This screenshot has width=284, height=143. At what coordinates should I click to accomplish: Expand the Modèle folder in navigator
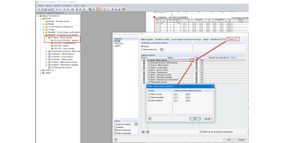pos(43,24)
